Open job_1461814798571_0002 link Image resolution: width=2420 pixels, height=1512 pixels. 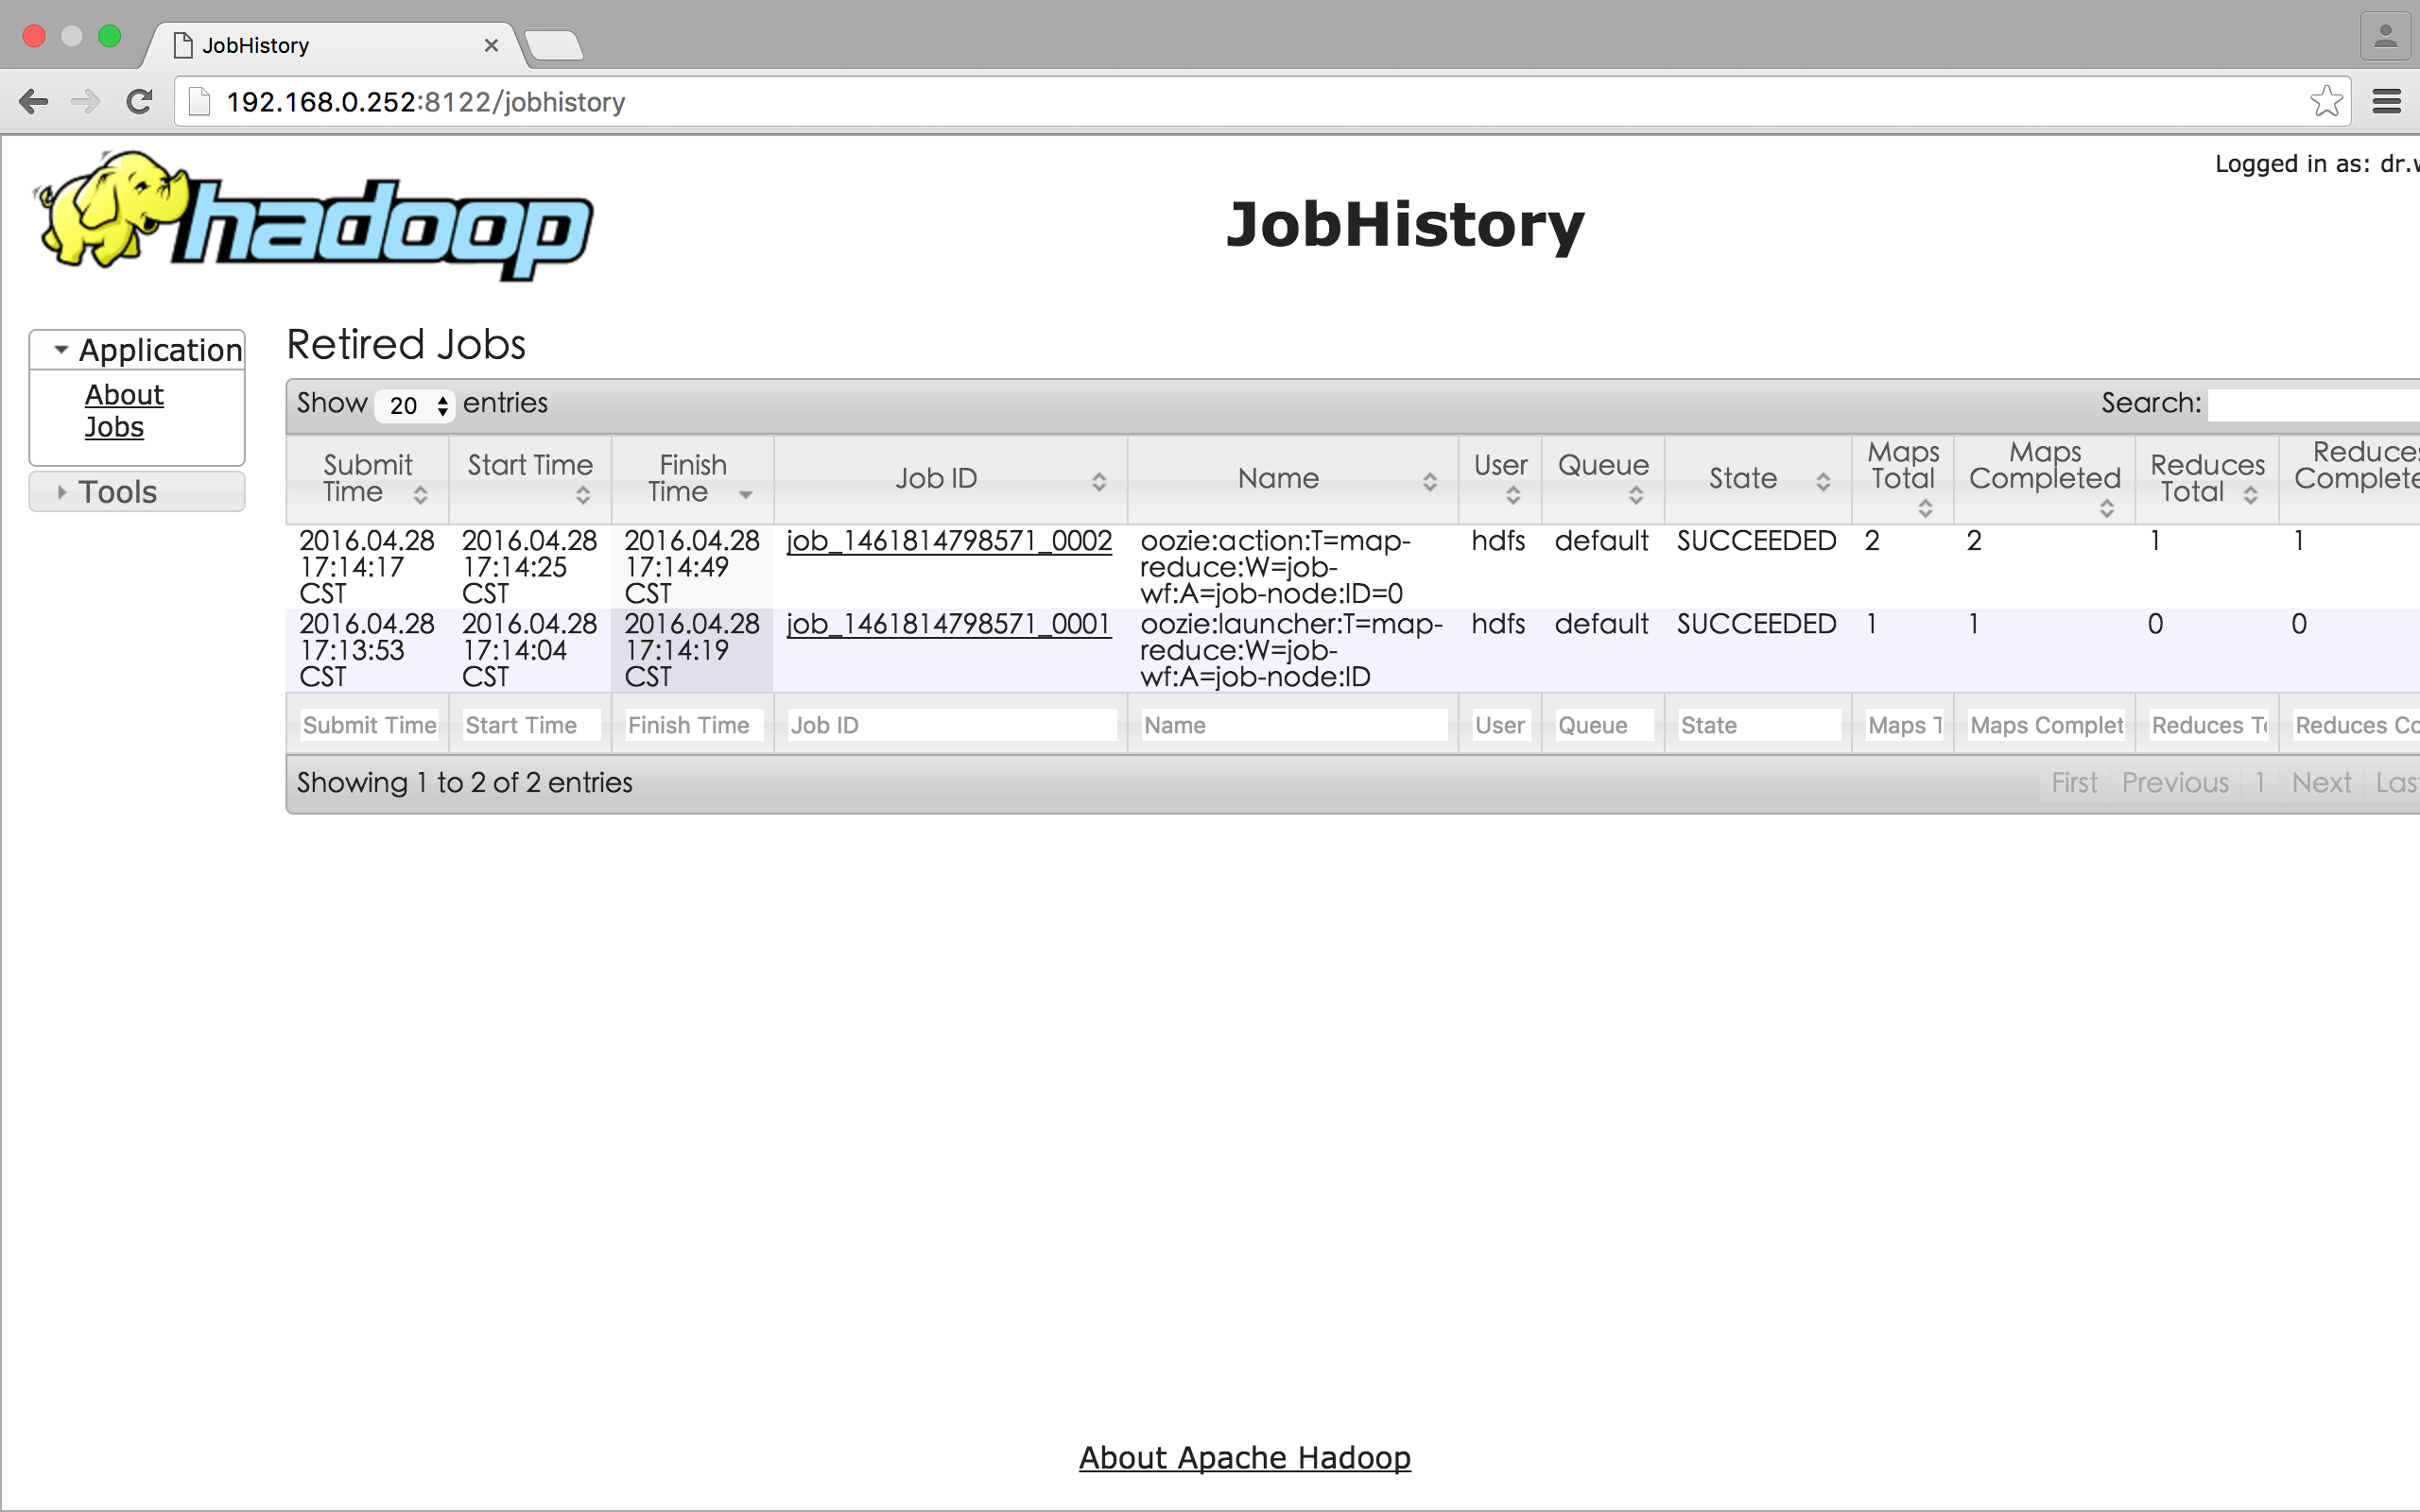point(948,541)
